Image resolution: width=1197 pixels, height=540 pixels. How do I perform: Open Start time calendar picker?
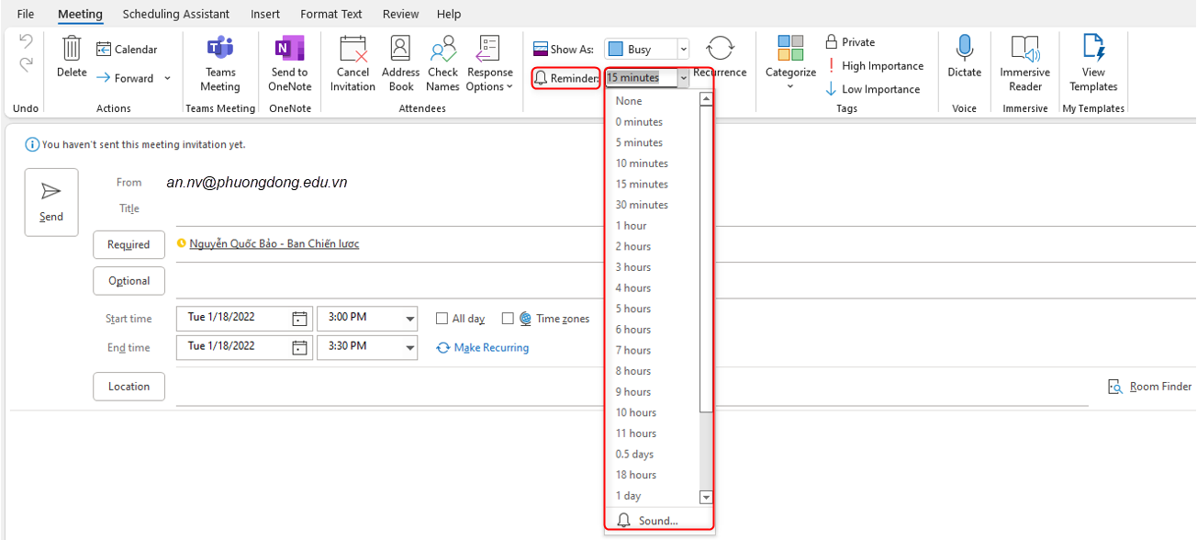[x=299, y=319]
